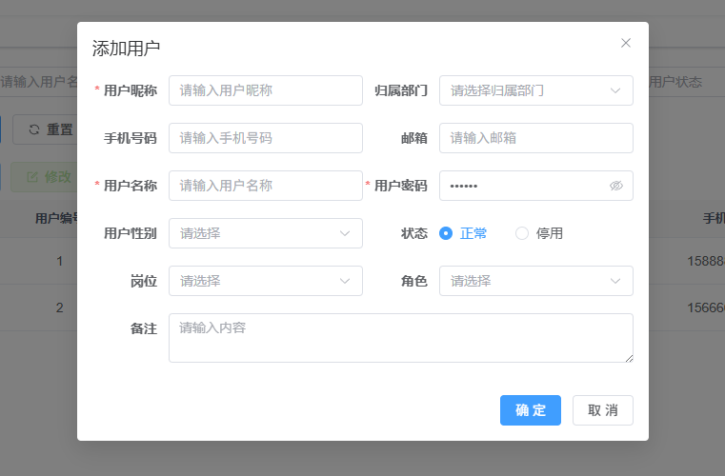Screen dimensions: 725x476
Task: Click the 添加用户 dialog title
Action: click(126, 49)
